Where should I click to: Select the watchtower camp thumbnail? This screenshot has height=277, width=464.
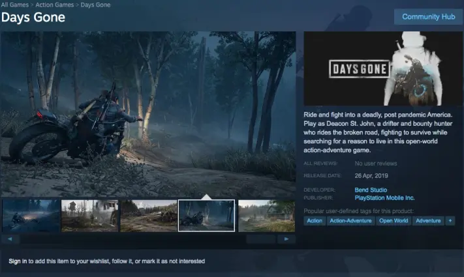point(89,216)
